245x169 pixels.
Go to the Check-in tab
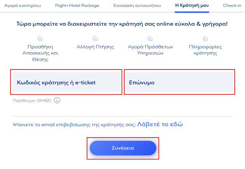tap(232, 6)
